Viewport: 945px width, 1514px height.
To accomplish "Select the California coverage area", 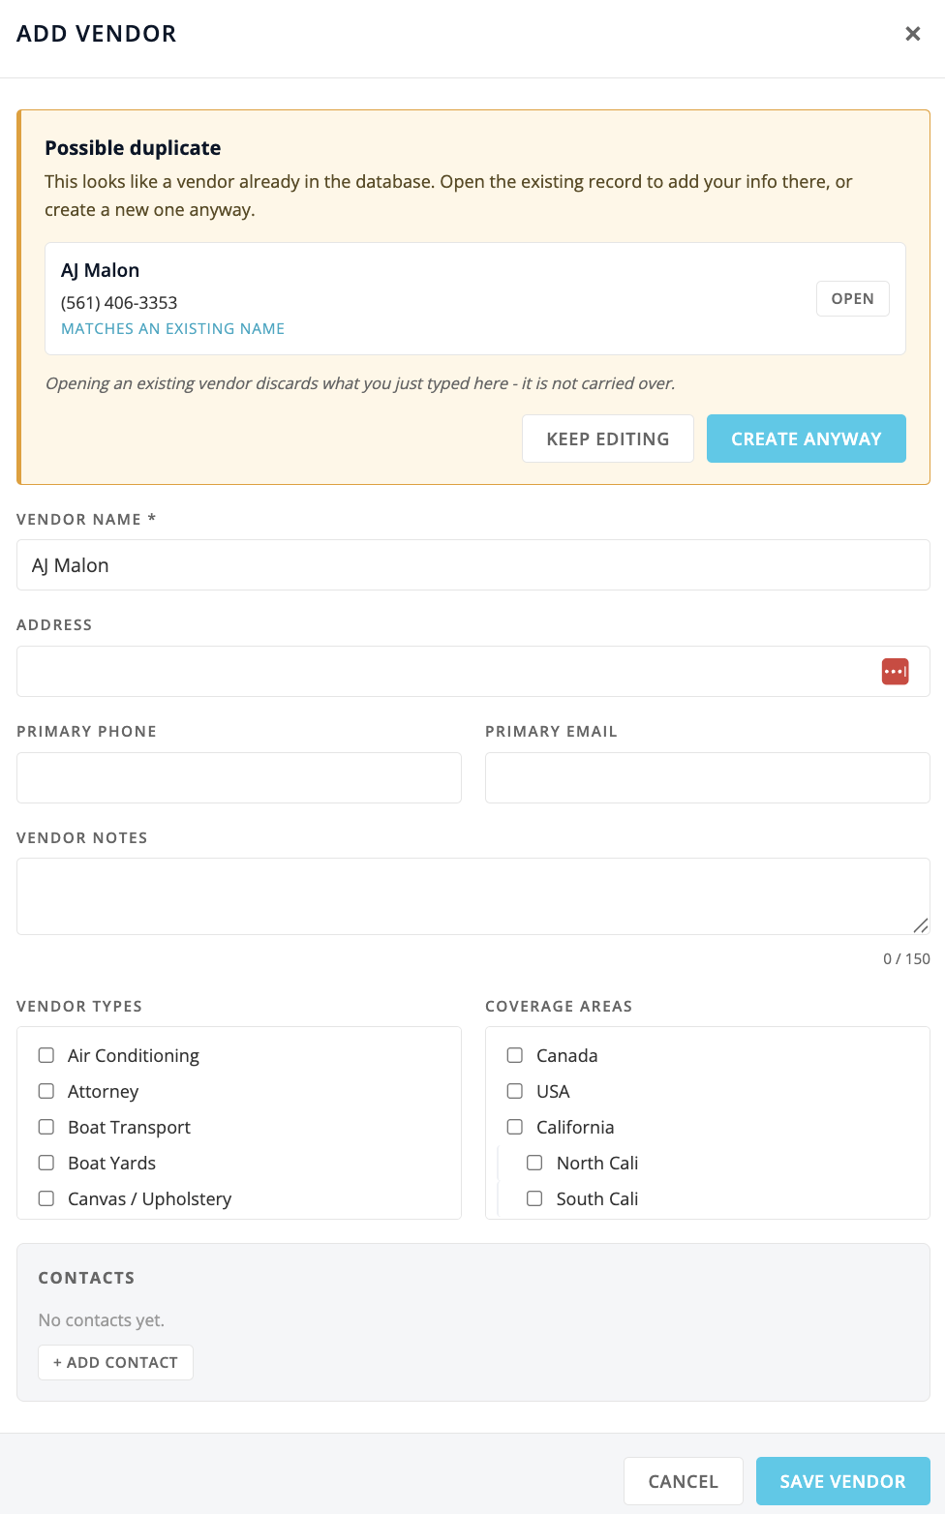I will tap(515, 1127).
